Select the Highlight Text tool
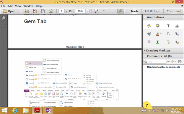The height and width of the screenshot is (114, 184). [157, 26]
